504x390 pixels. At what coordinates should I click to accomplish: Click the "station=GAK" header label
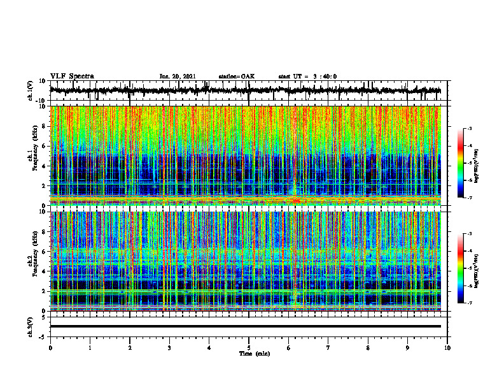pyautogui.click(x=237, y=76)
